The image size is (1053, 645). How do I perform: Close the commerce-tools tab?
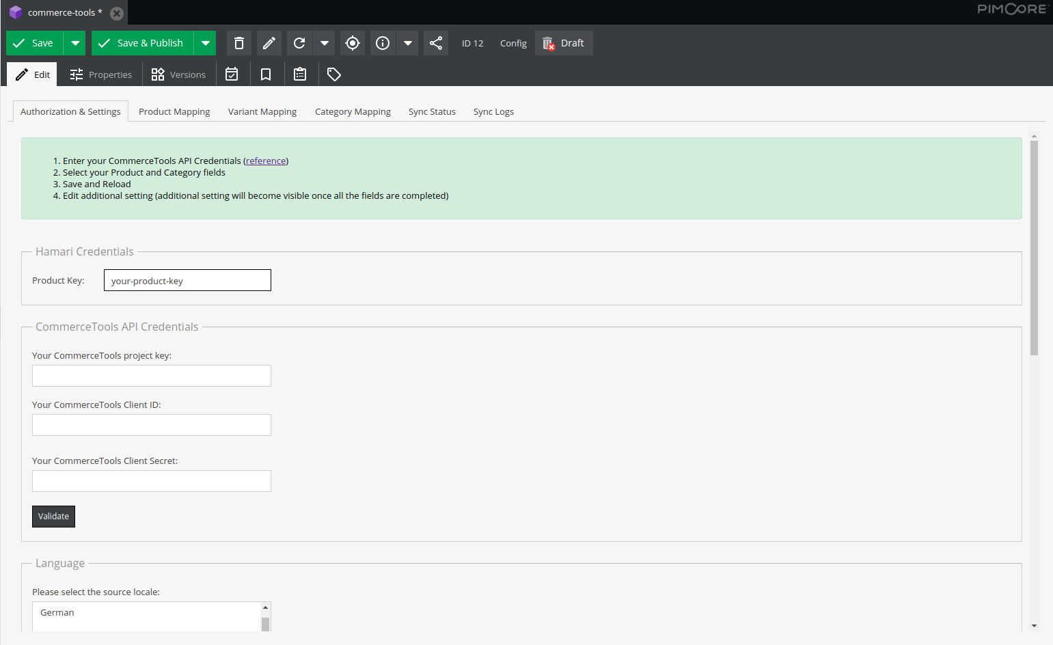[117, 13]
